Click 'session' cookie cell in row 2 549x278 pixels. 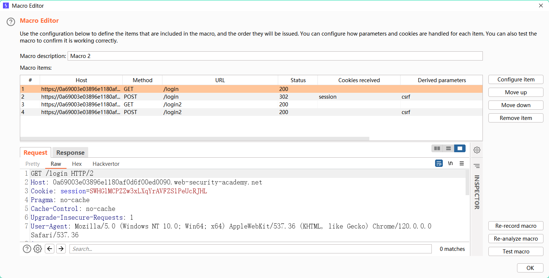pyautogui.click(x=359, y=97)
